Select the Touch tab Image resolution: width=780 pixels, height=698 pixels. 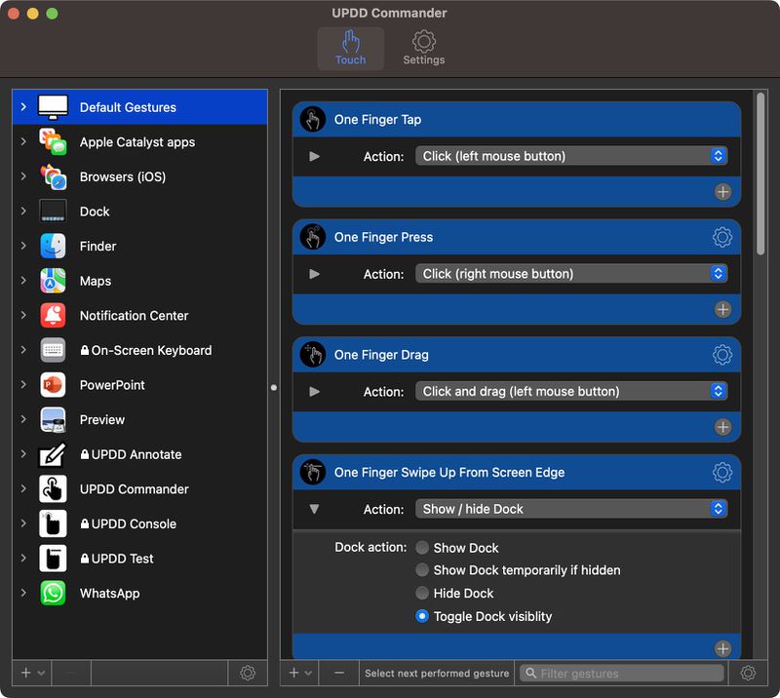(x=351, y=47)
